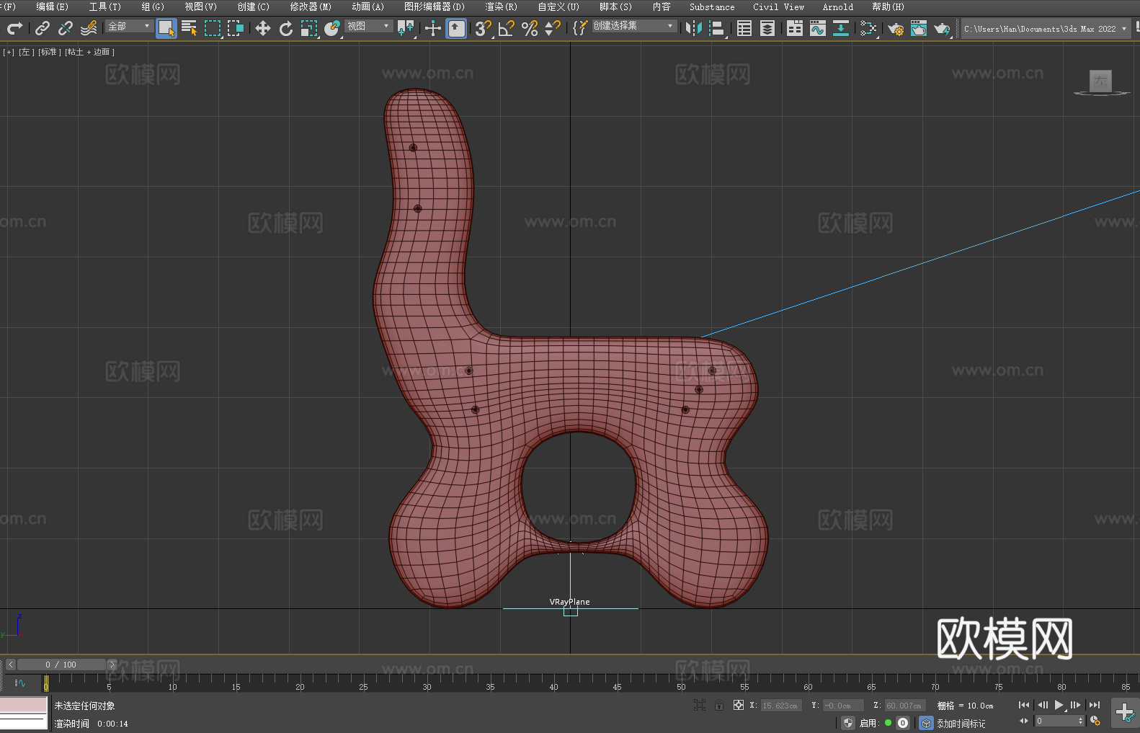Image resolution: width=1140 pixels, height=733 pixels.
Task: Toggle the Ribbon display
Action: [x=795, y=28]
